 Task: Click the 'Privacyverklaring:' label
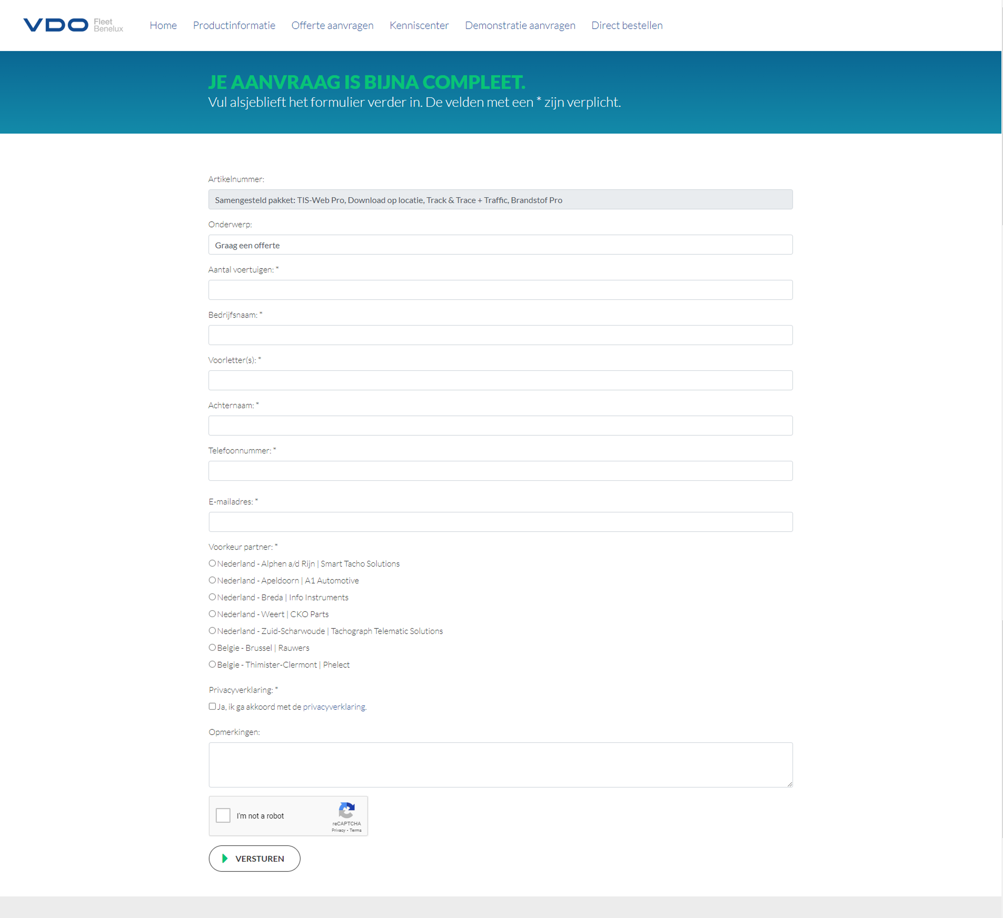click(x=243, y=690)
